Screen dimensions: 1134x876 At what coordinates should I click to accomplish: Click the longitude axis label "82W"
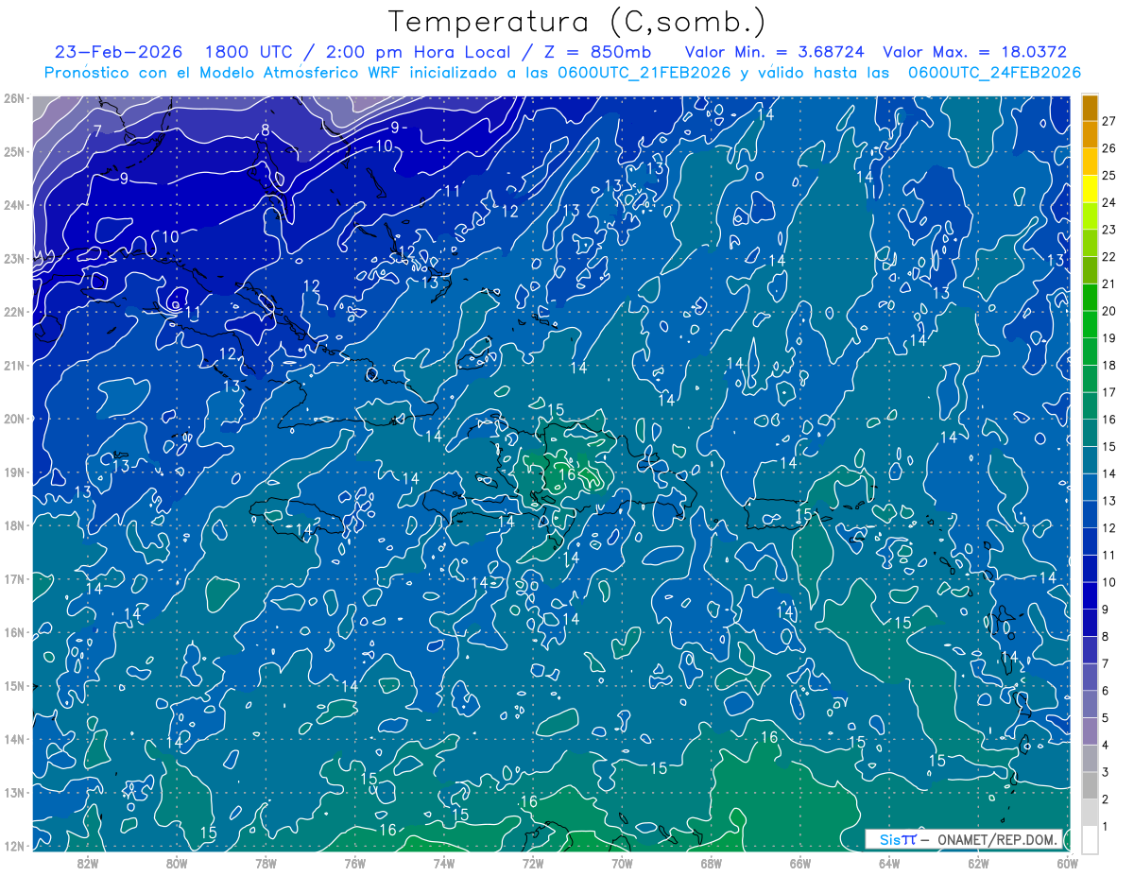point(88,862)
